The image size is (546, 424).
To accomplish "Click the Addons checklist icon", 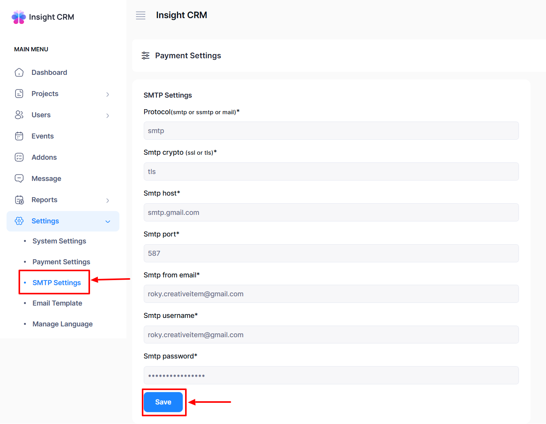I will tap(19, 157).
